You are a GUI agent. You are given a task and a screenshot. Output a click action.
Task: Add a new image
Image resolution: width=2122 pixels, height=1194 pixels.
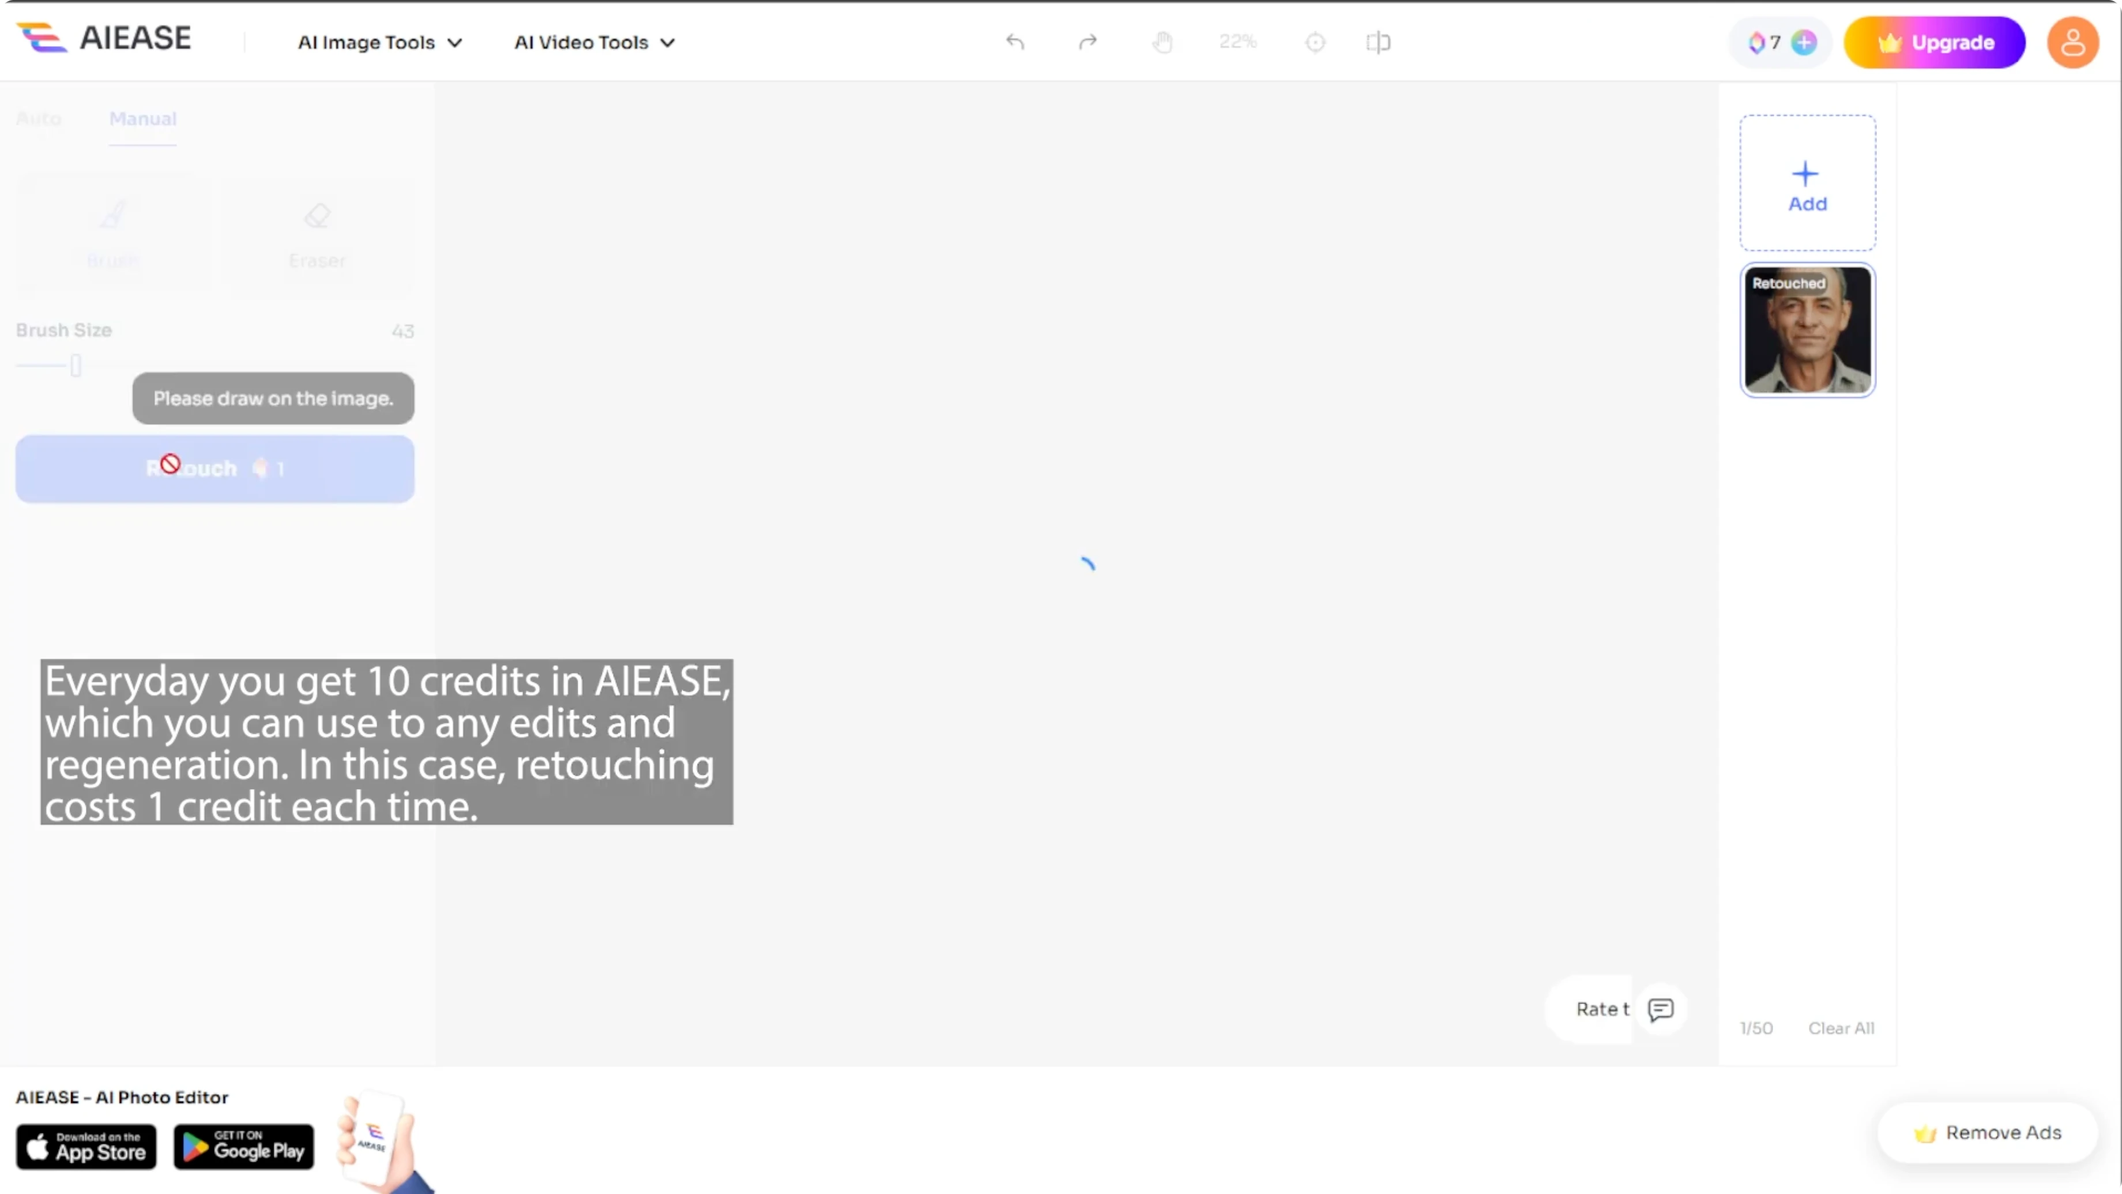pyautogui.click(x=1808, y=183)
